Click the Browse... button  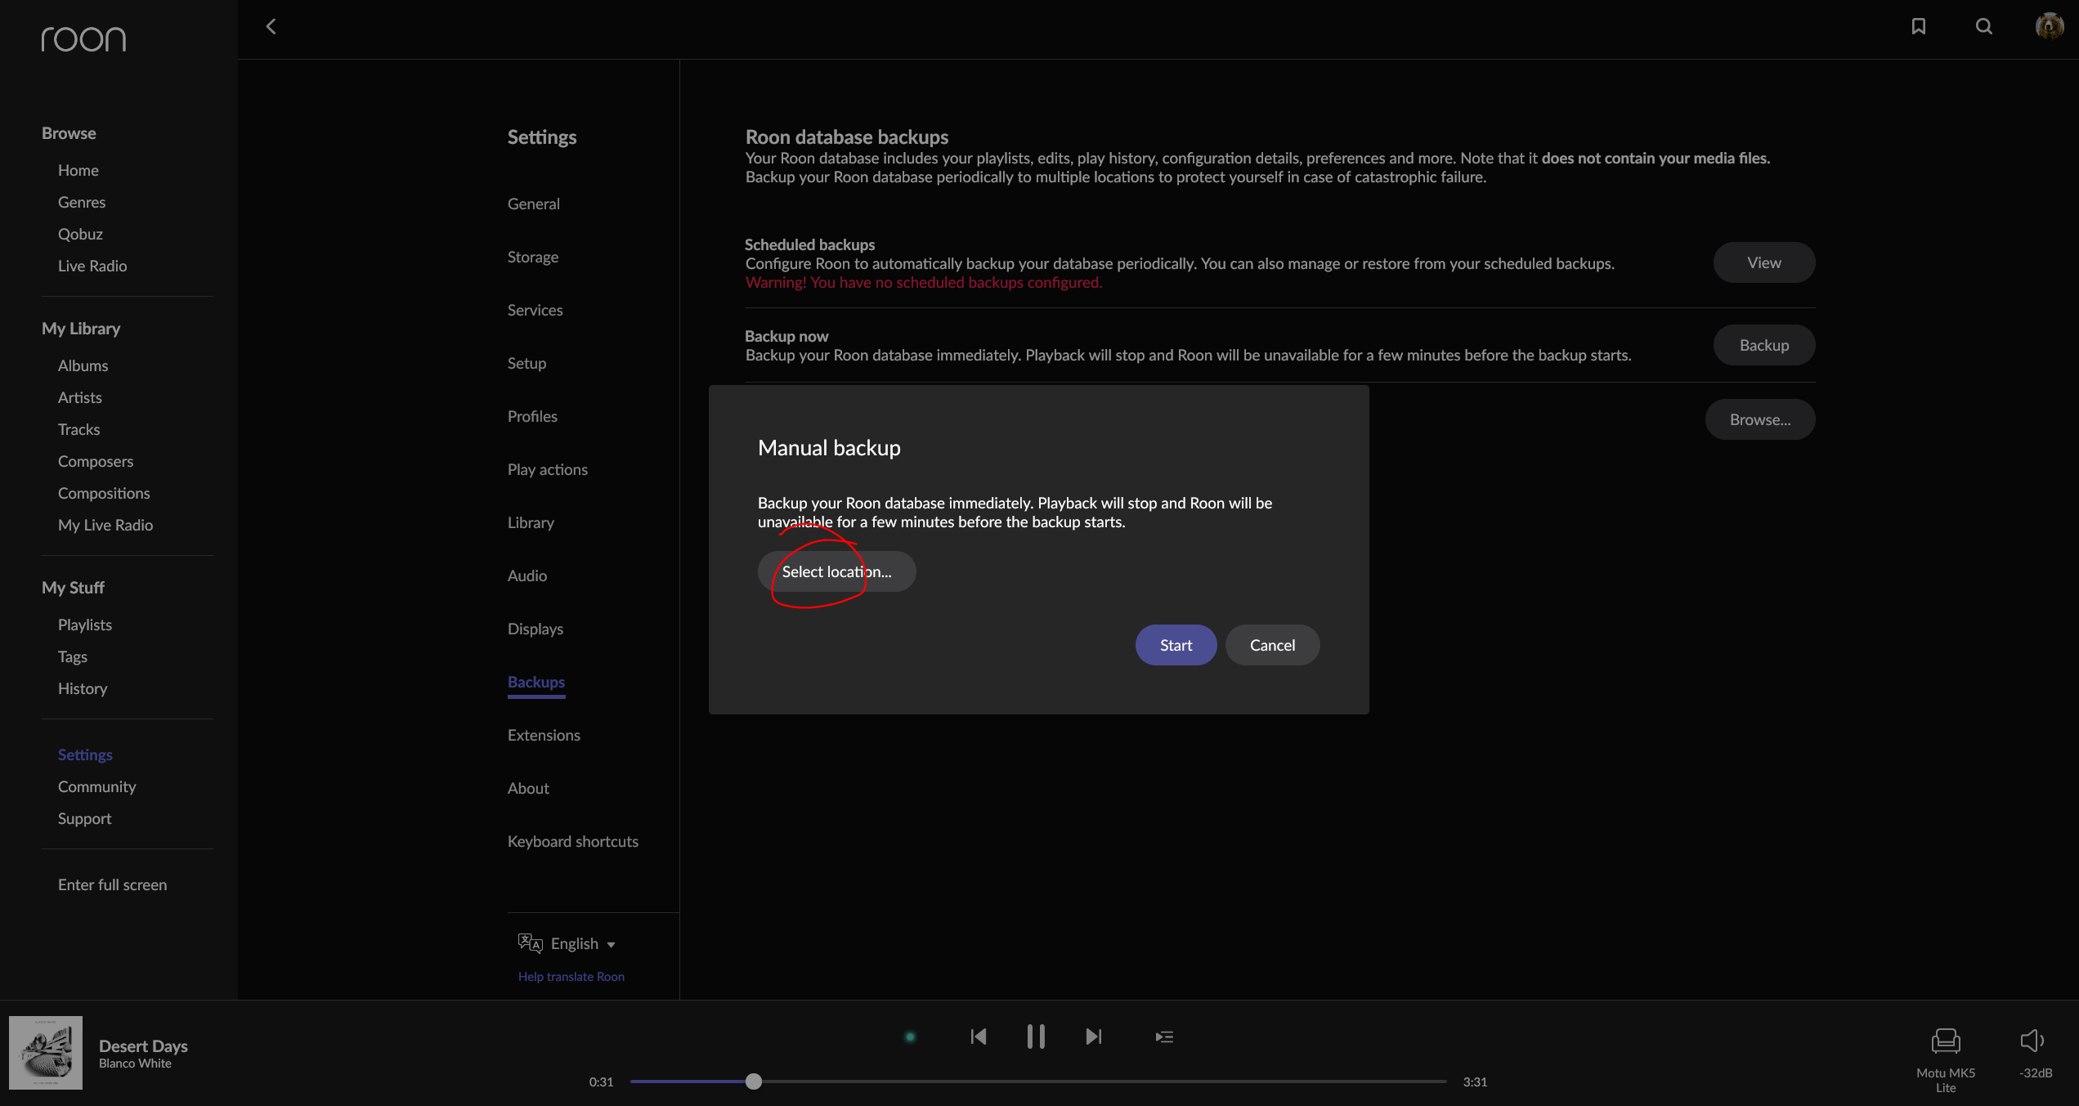tap(1760, 419)
